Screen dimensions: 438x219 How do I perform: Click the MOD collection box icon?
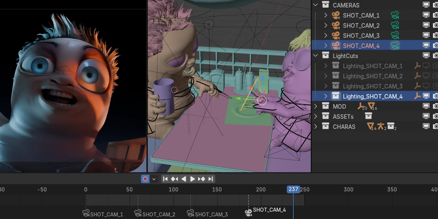pyautogui.click(x=325, y=106)
